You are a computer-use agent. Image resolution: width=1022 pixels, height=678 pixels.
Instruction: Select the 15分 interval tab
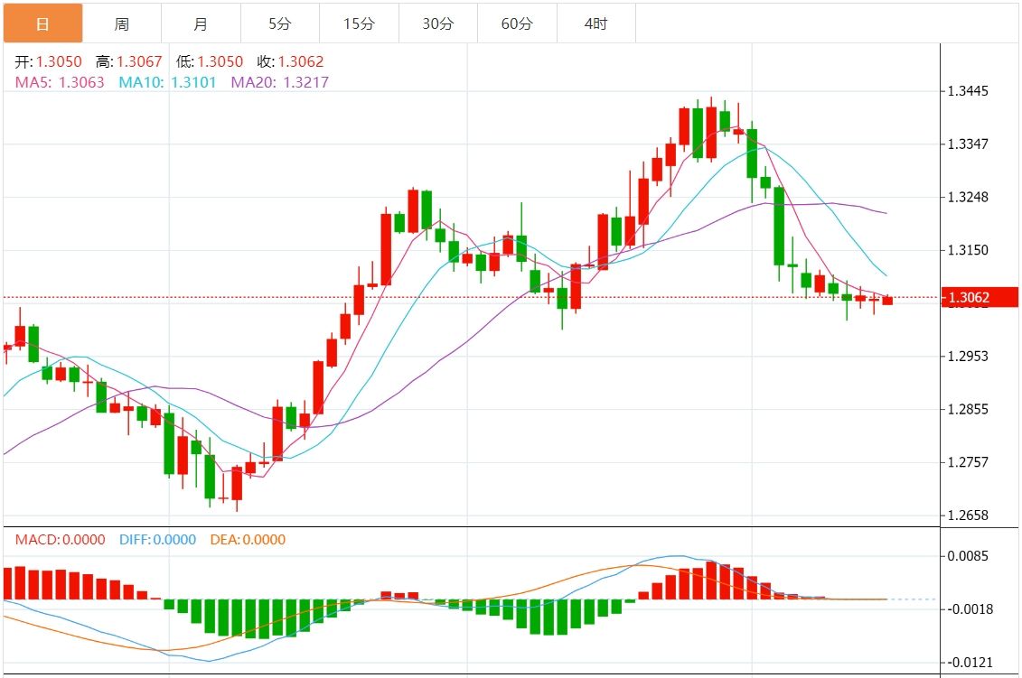click(359, 23)
